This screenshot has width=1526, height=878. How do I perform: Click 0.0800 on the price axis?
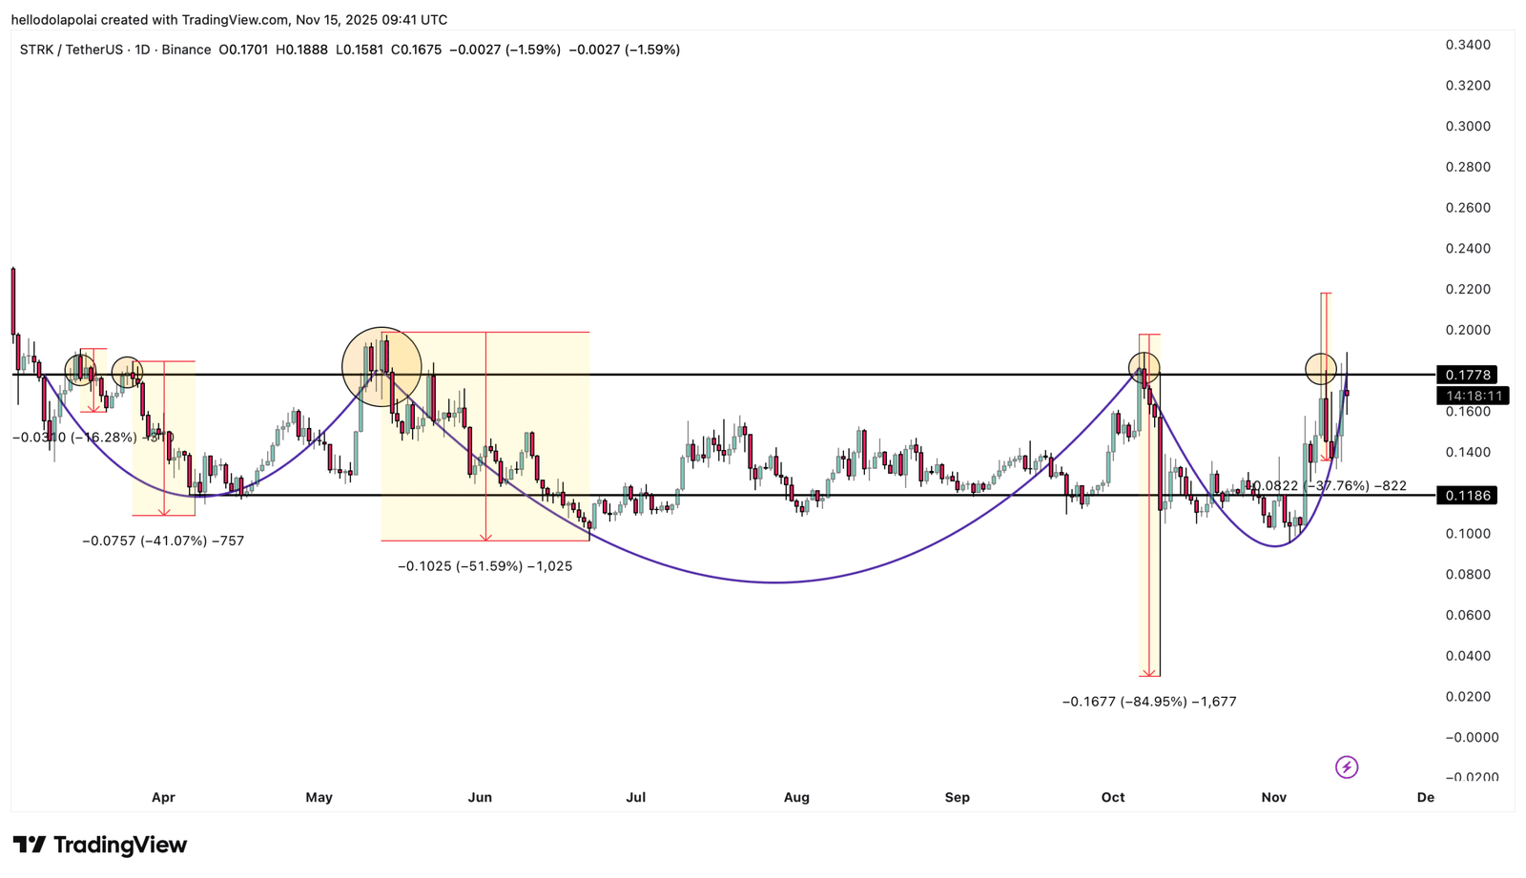click(x=1468, y=574)
